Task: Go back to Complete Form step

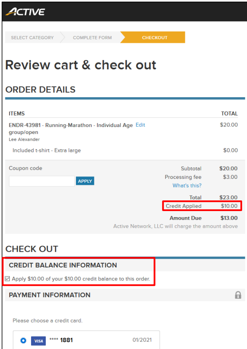Action: click(92, 38)
